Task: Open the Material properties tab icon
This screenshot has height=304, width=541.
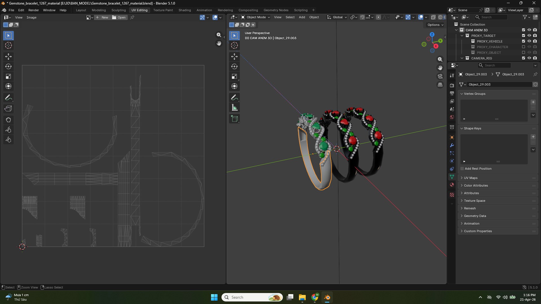Action: pyautogui.click(x=452, y=185)
